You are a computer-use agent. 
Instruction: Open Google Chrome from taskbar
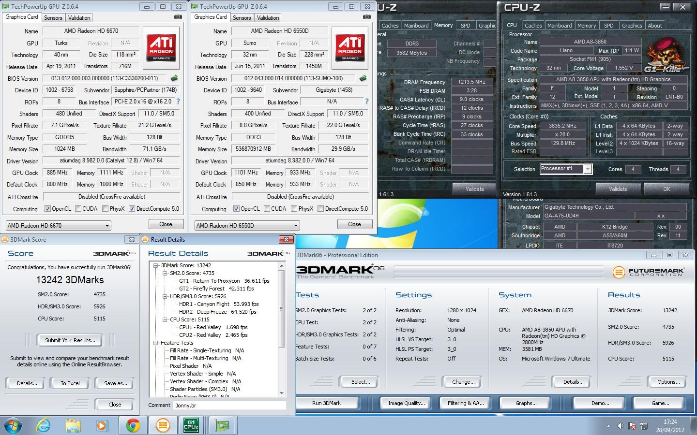[x=133, y=425]
